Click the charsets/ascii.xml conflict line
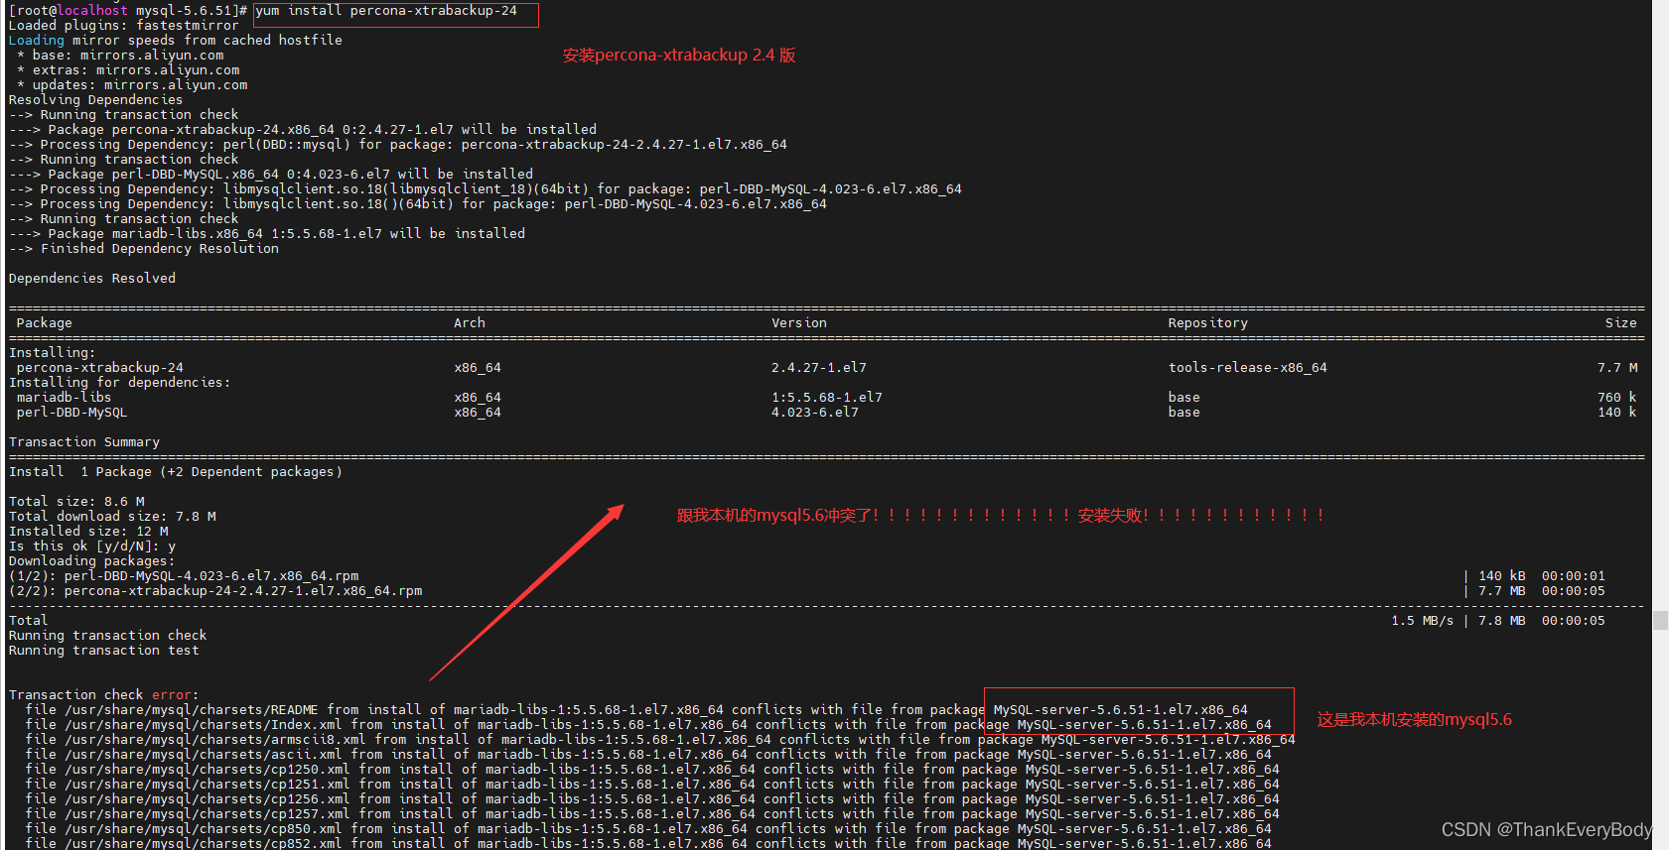The height and width of the screenshot is (850, 1669). click(648, 755)
